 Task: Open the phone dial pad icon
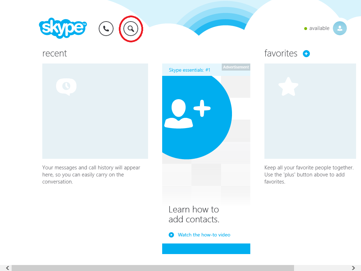tap(106, 29)
